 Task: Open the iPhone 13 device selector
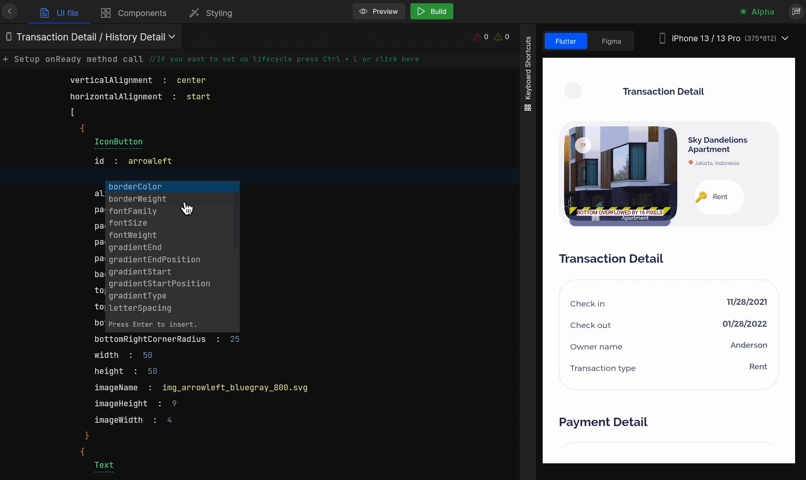click(723, 38)
